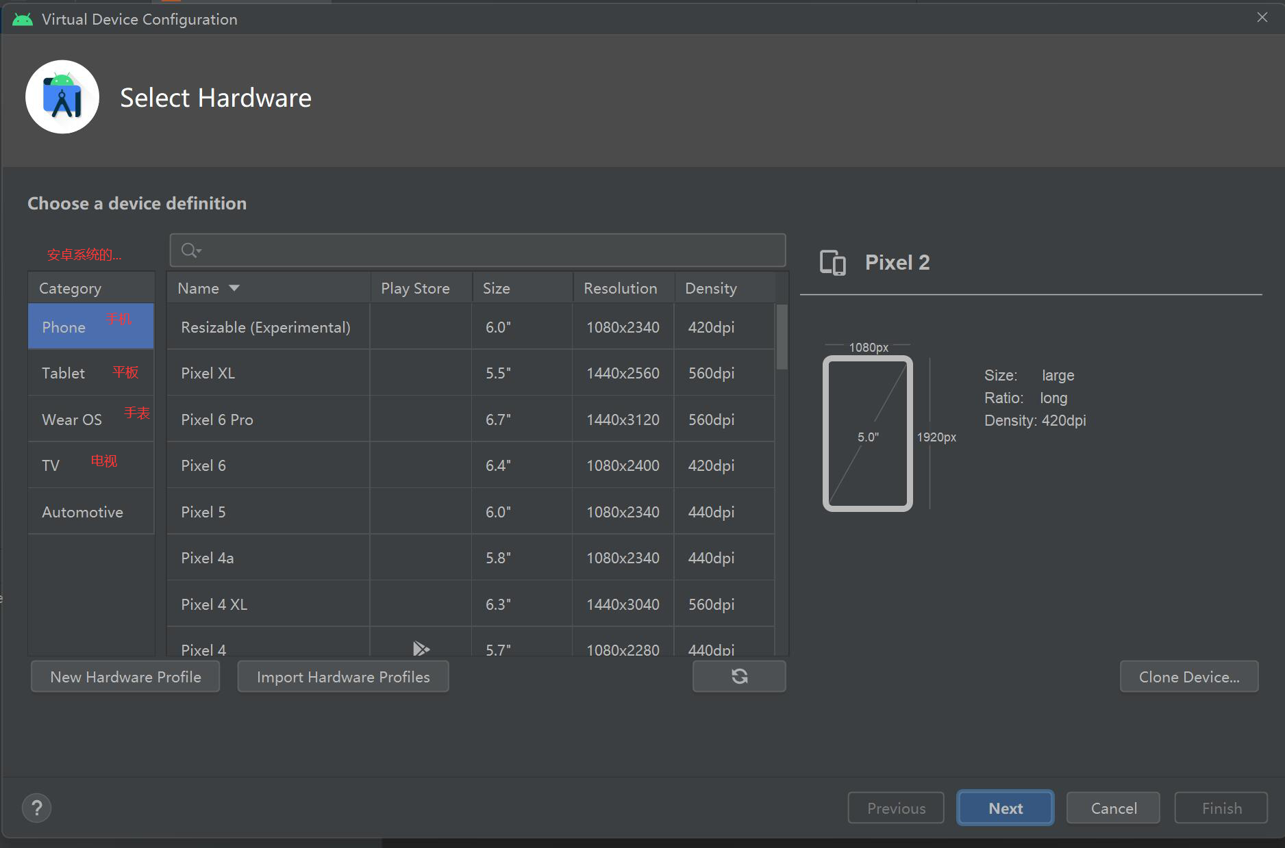Viewport: 1285px width, 848px height.
Task: Select the Pixel 4 XL device row
Action: pyautogui.click(x=471, y=604)
